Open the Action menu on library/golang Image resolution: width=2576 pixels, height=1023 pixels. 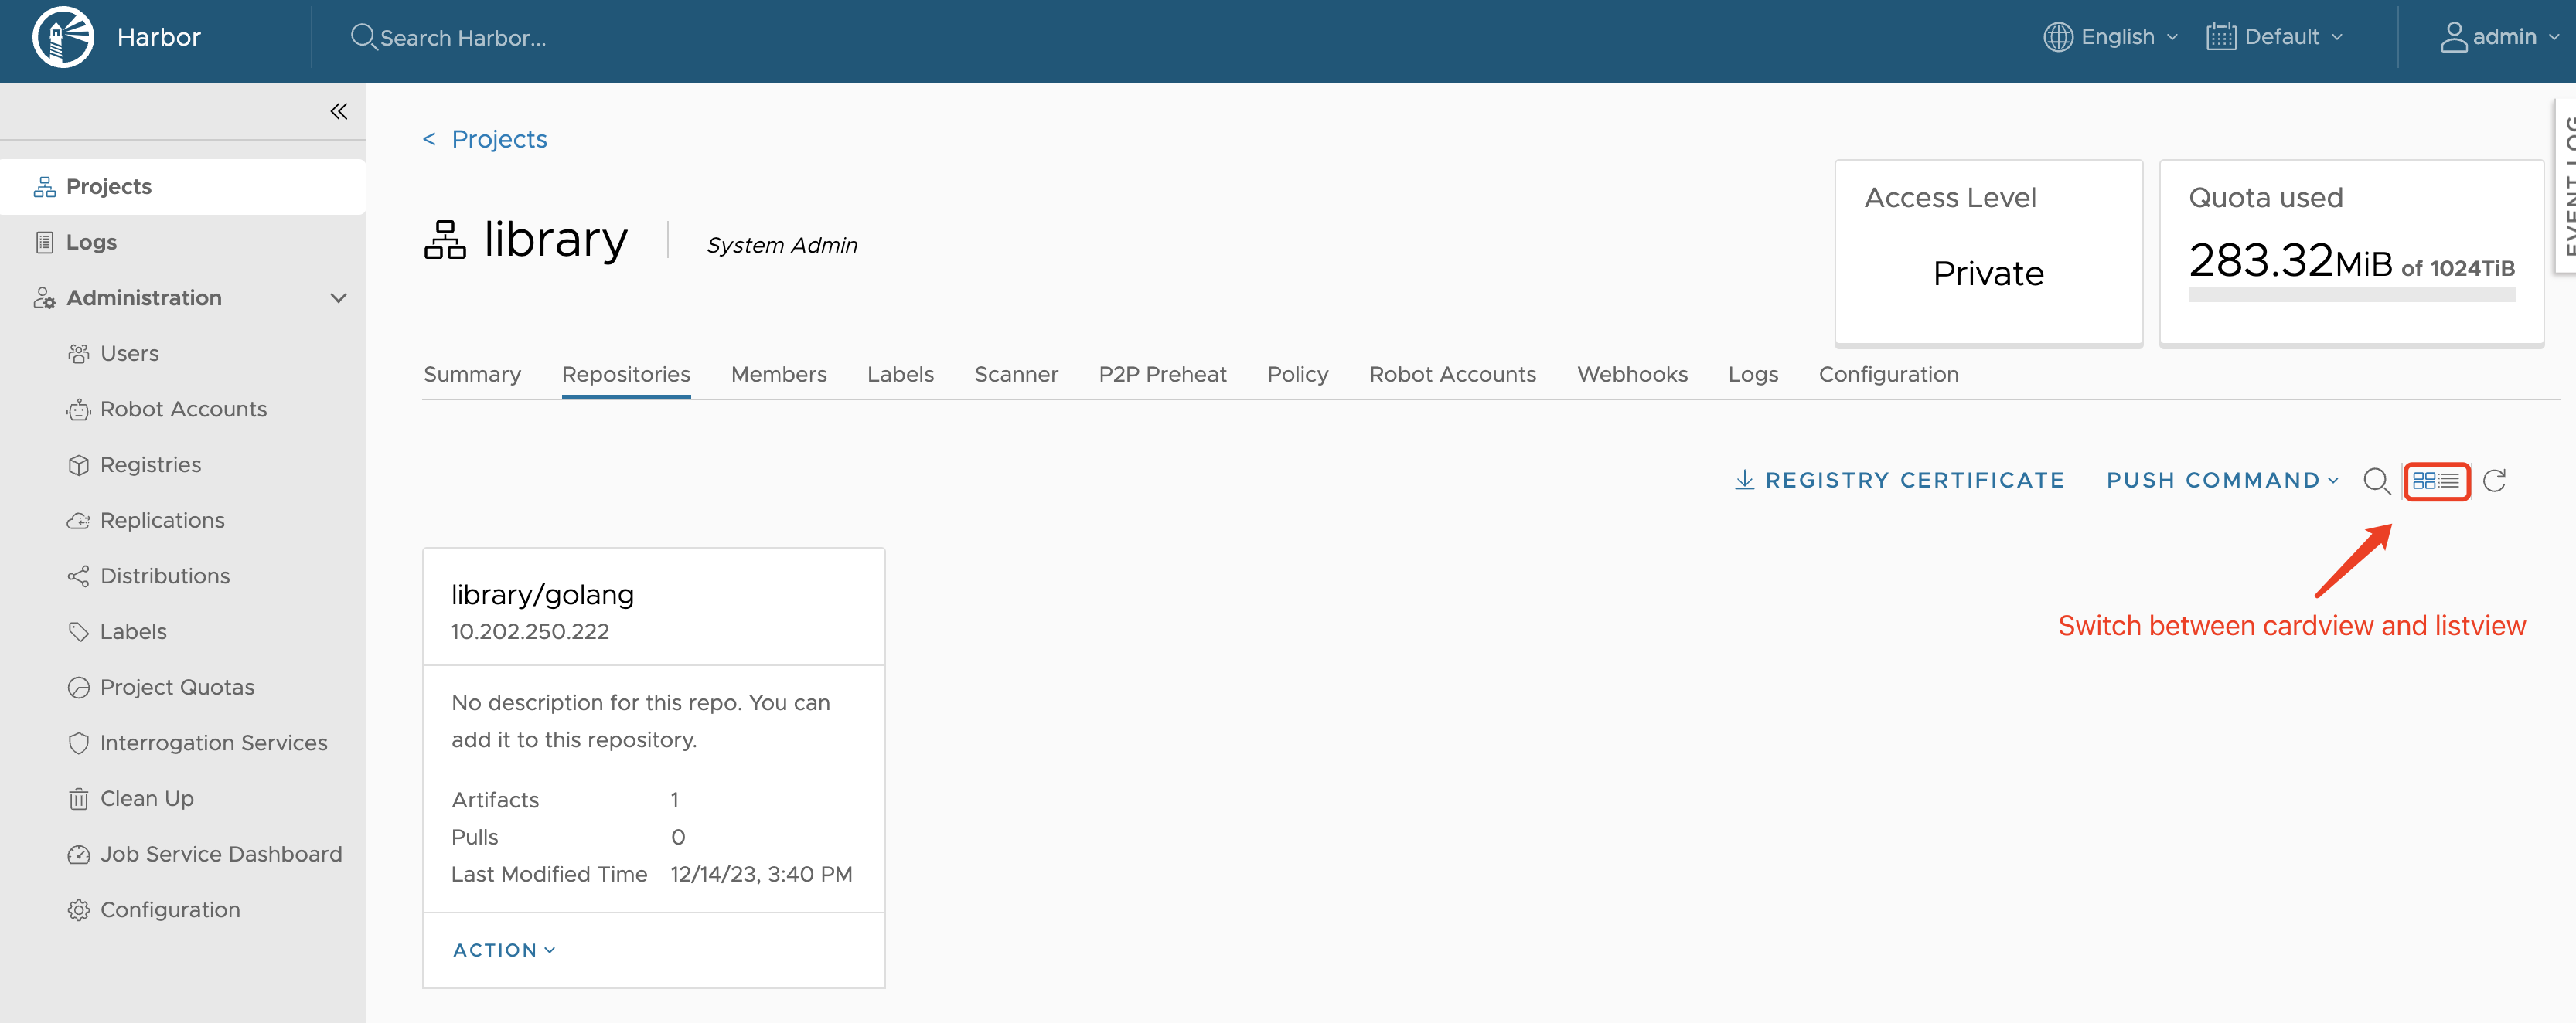pyautogui.click(x=503, y=949)
